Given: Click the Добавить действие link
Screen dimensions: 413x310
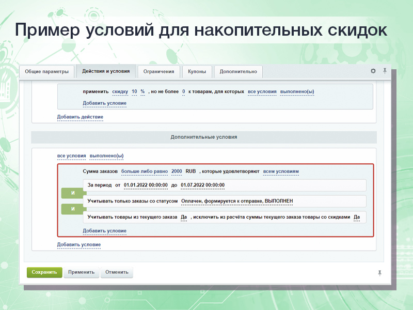Looking at the screenshot, I should 80,117.
